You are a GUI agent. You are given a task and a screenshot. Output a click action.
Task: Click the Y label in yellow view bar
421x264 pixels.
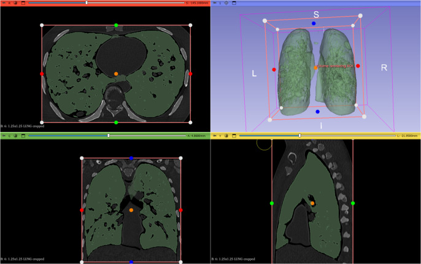click(x=220, y=136)
